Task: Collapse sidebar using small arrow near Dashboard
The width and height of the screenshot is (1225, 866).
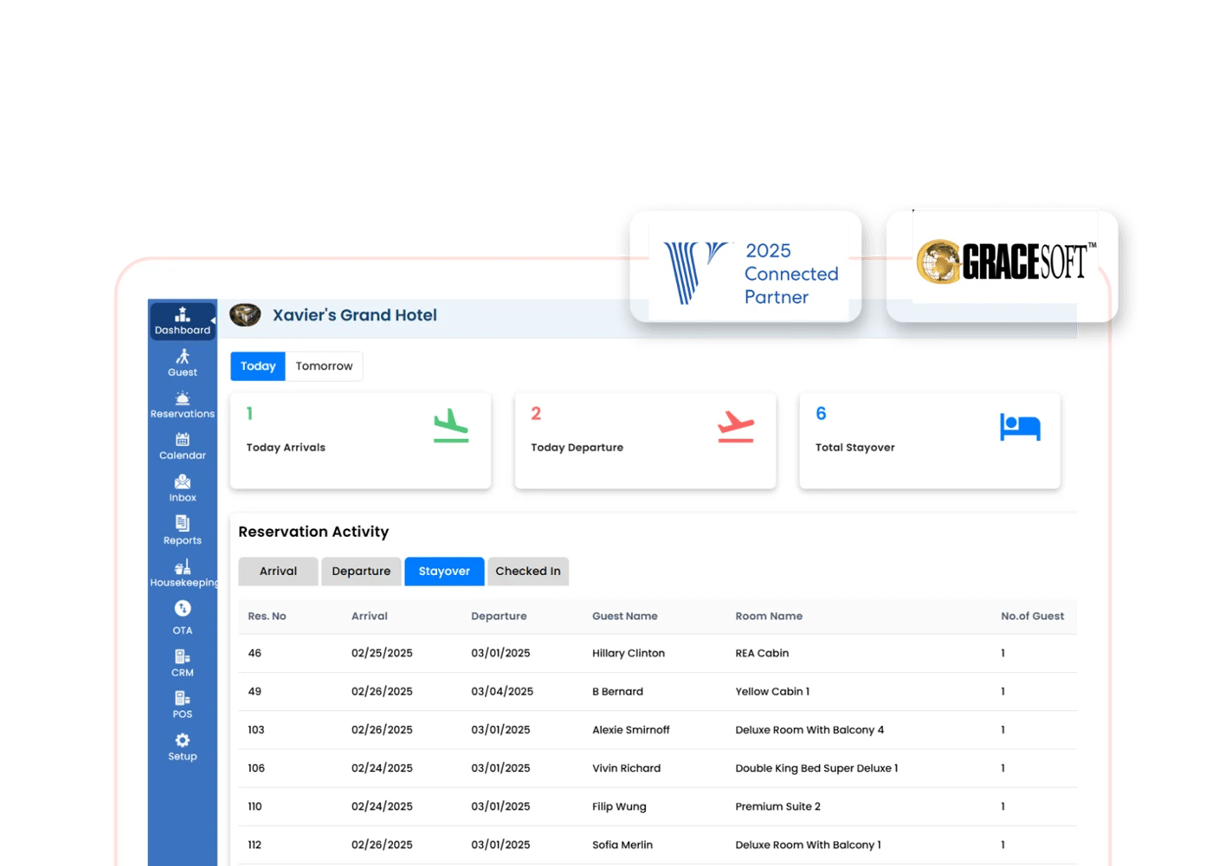Action: tap(213, 320)
